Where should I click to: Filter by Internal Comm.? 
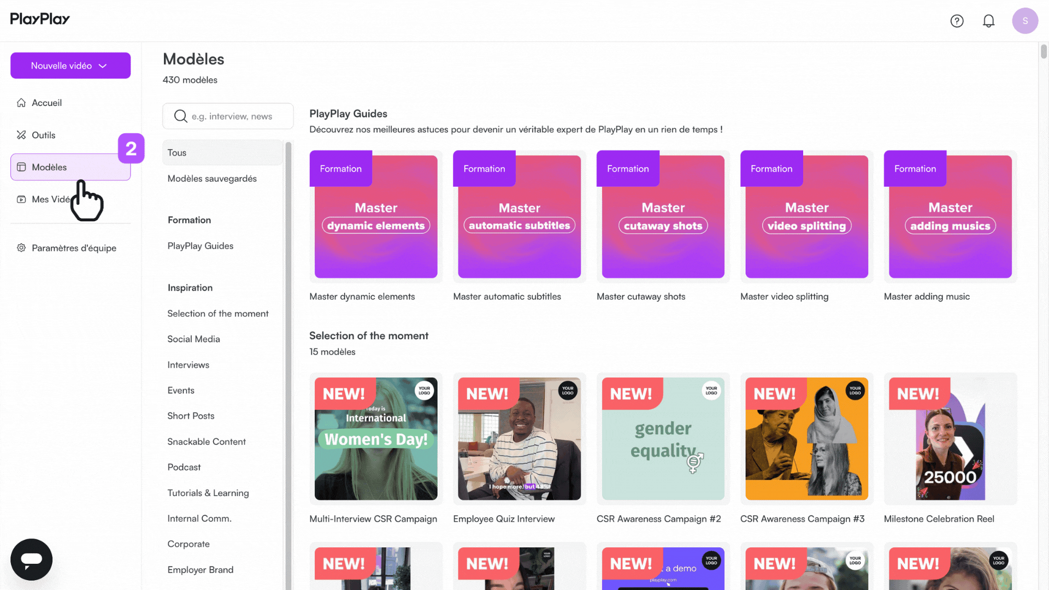pos(199,518)
